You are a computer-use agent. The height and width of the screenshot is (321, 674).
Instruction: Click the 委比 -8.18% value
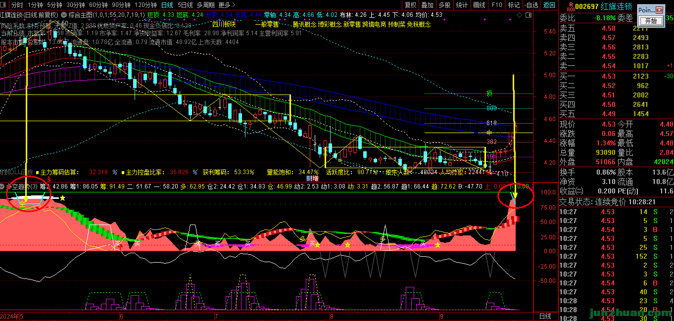(x=605, y=18)
